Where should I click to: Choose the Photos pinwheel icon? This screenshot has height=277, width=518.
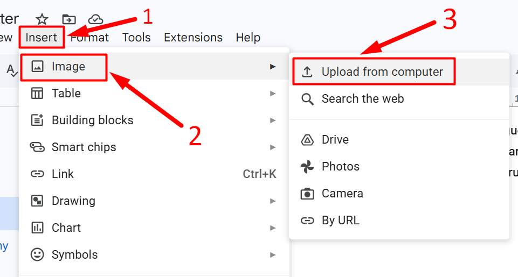pos(307,167)
